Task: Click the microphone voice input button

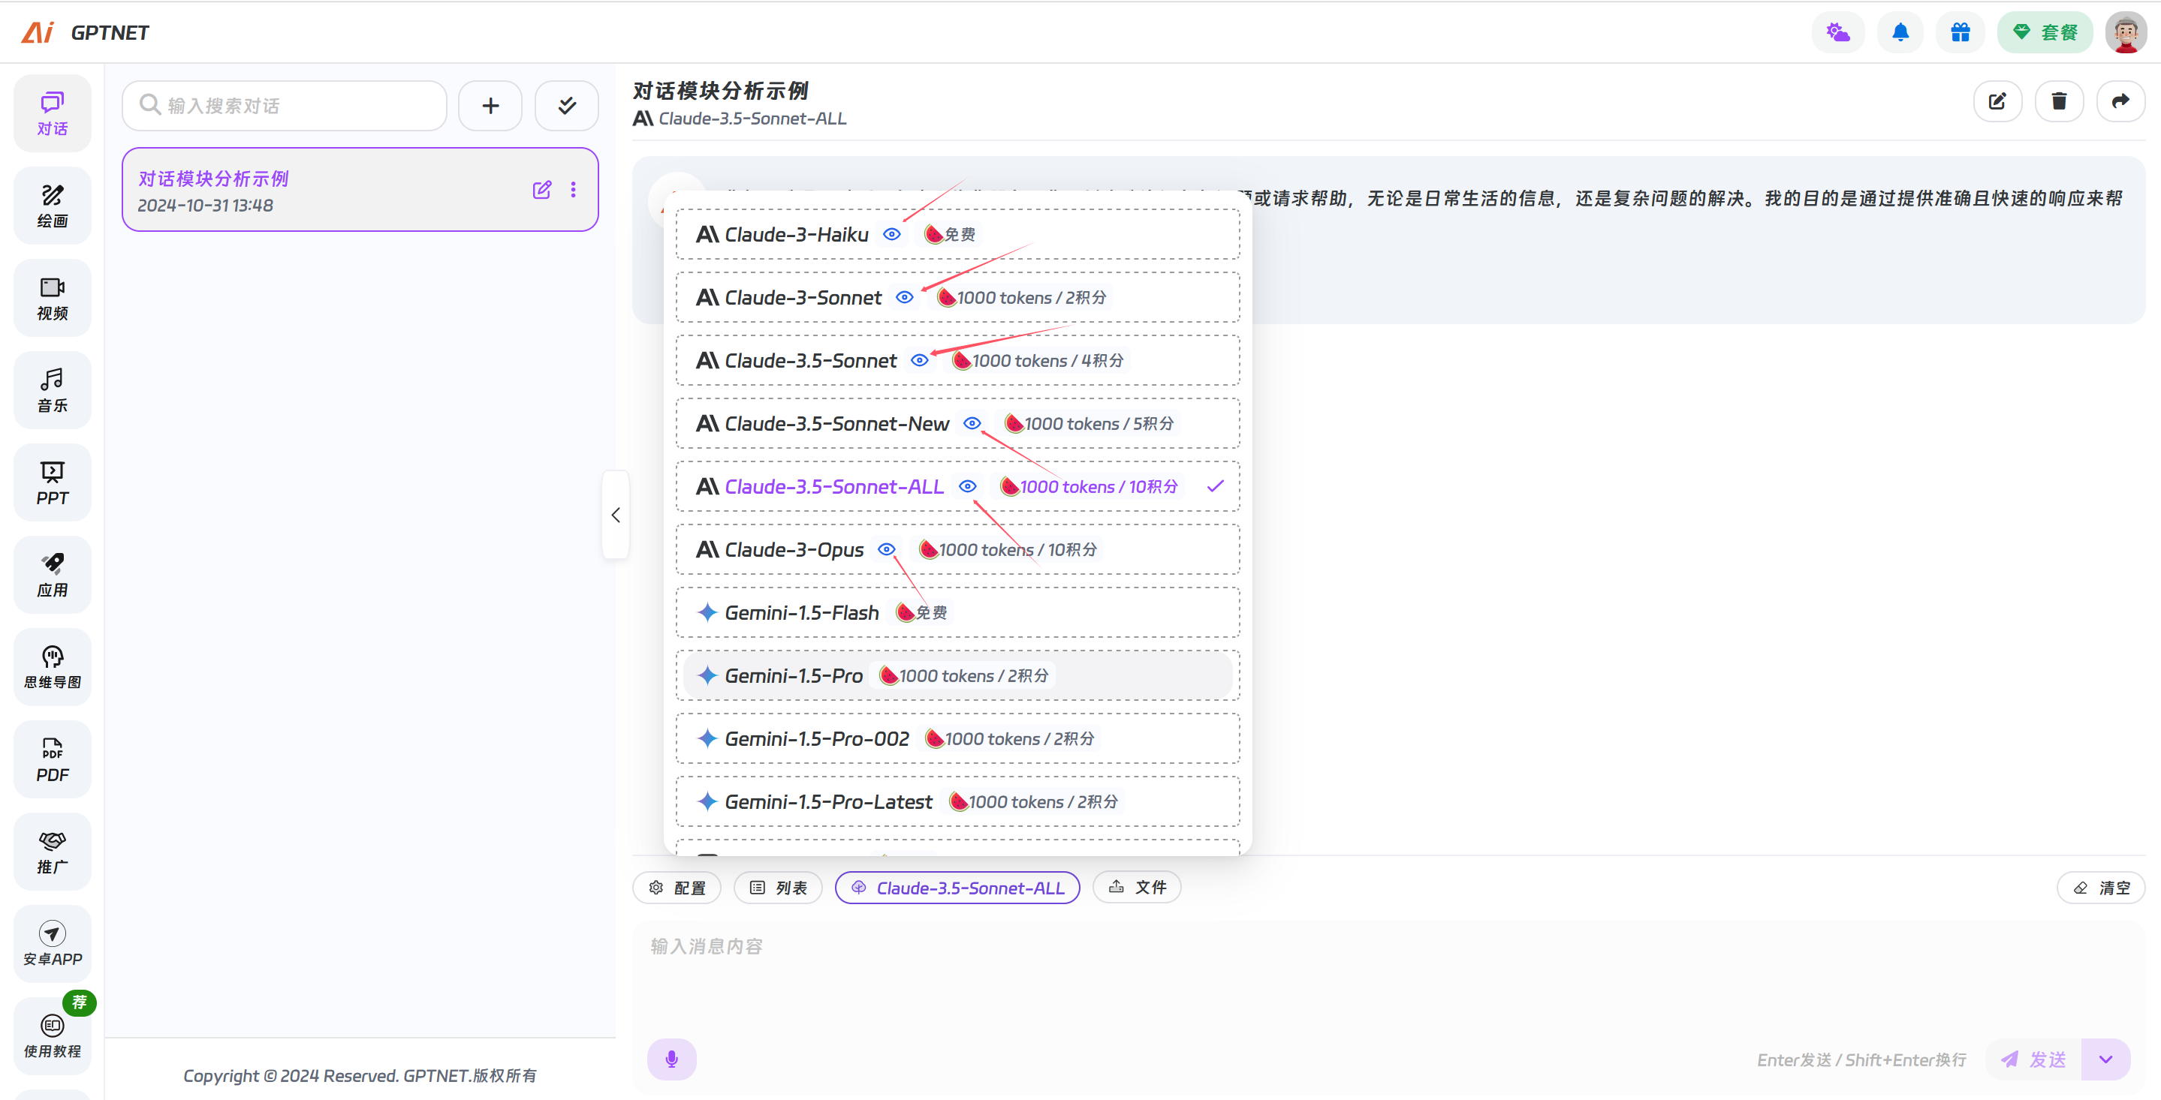Action: 671,1059
